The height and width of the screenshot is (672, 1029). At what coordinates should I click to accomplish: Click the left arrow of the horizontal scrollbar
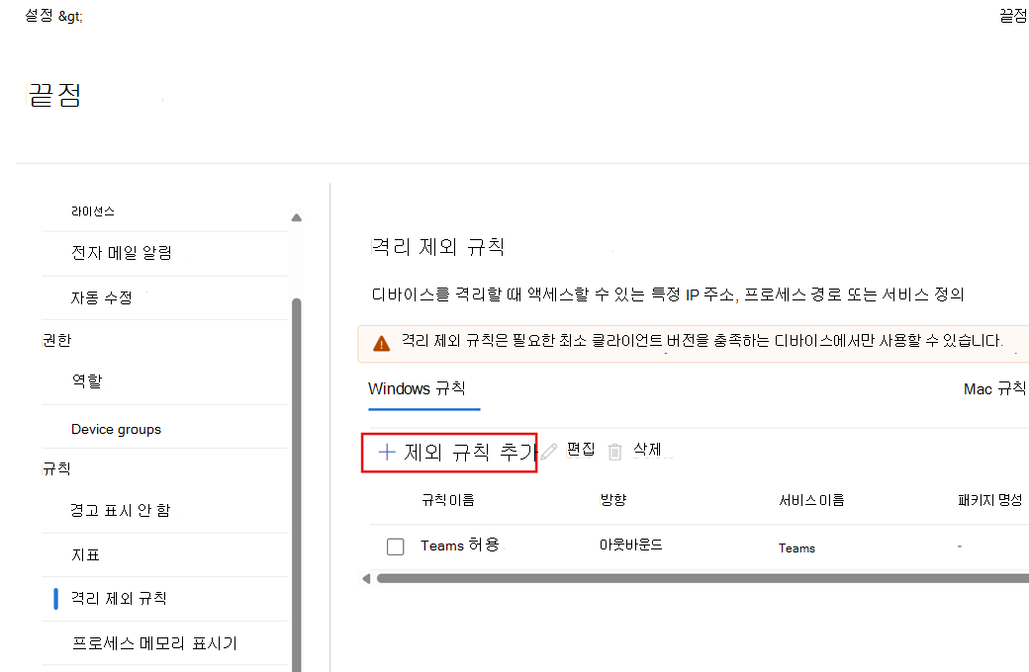pos(365,577)
